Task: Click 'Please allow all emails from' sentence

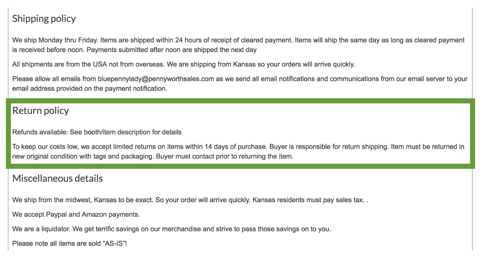Action: tap(240, 84)
